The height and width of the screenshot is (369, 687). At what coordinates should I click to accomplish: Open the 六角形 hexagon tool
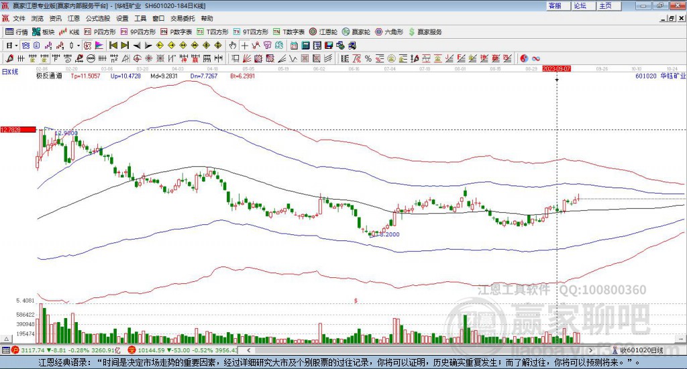click(389, 31)
